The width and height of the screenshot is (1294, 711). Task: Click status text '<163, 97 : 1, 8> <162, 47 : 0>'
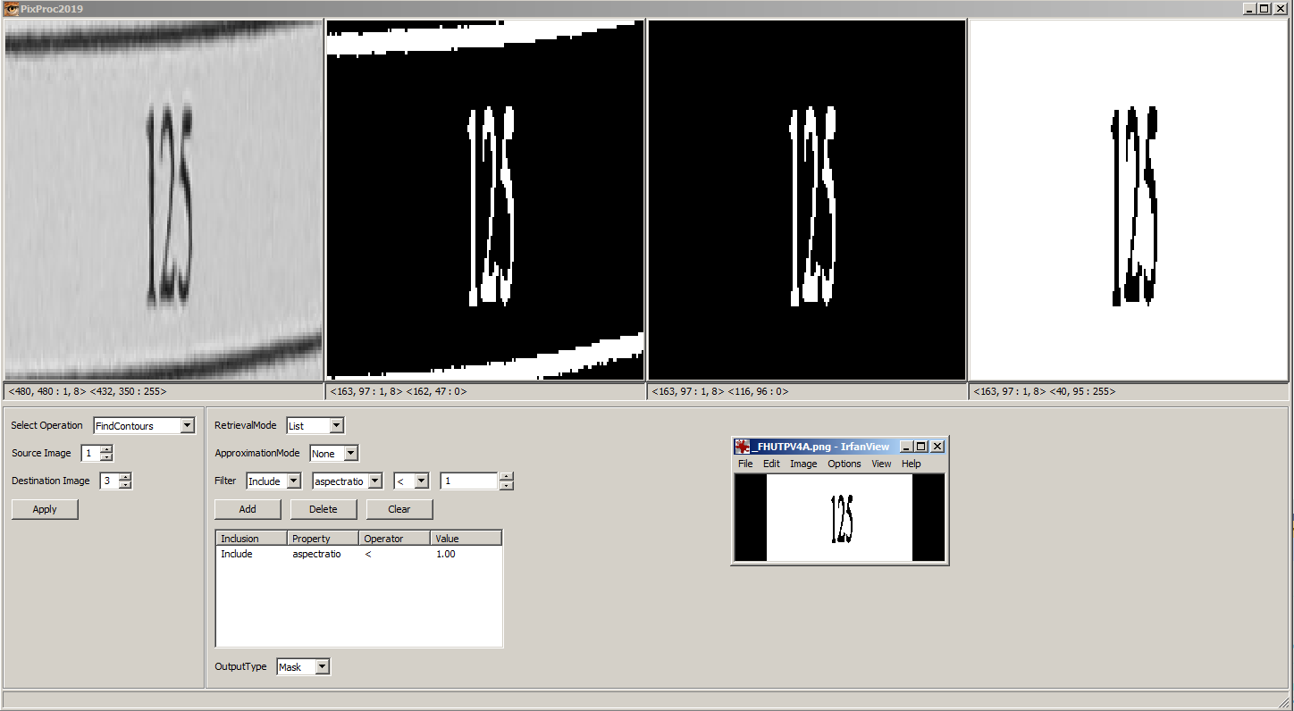point(399,391)
